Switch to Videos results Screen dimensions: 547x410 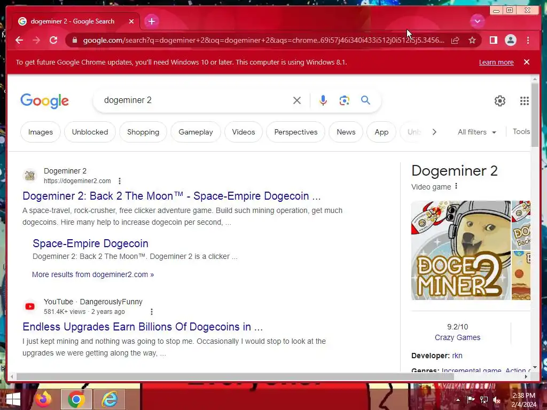click(244, 132)
